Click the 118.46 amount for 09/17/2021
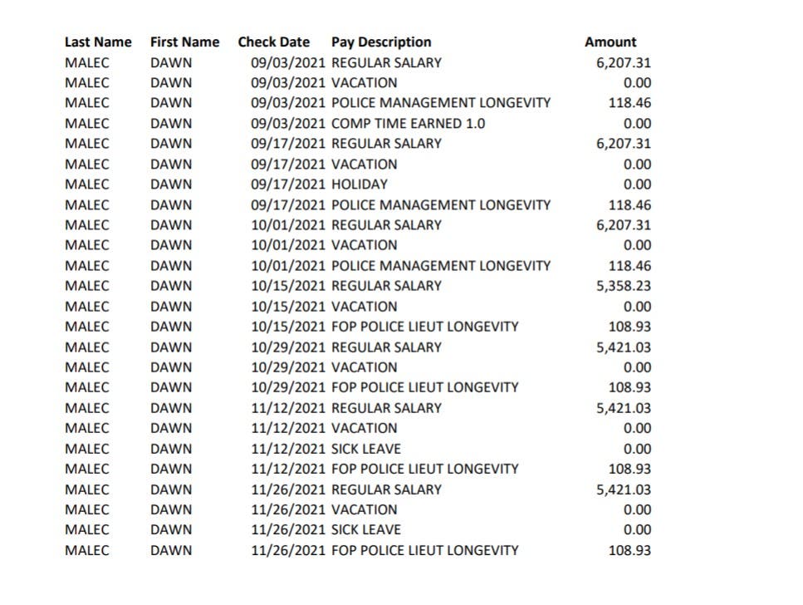 coord(629,205)
